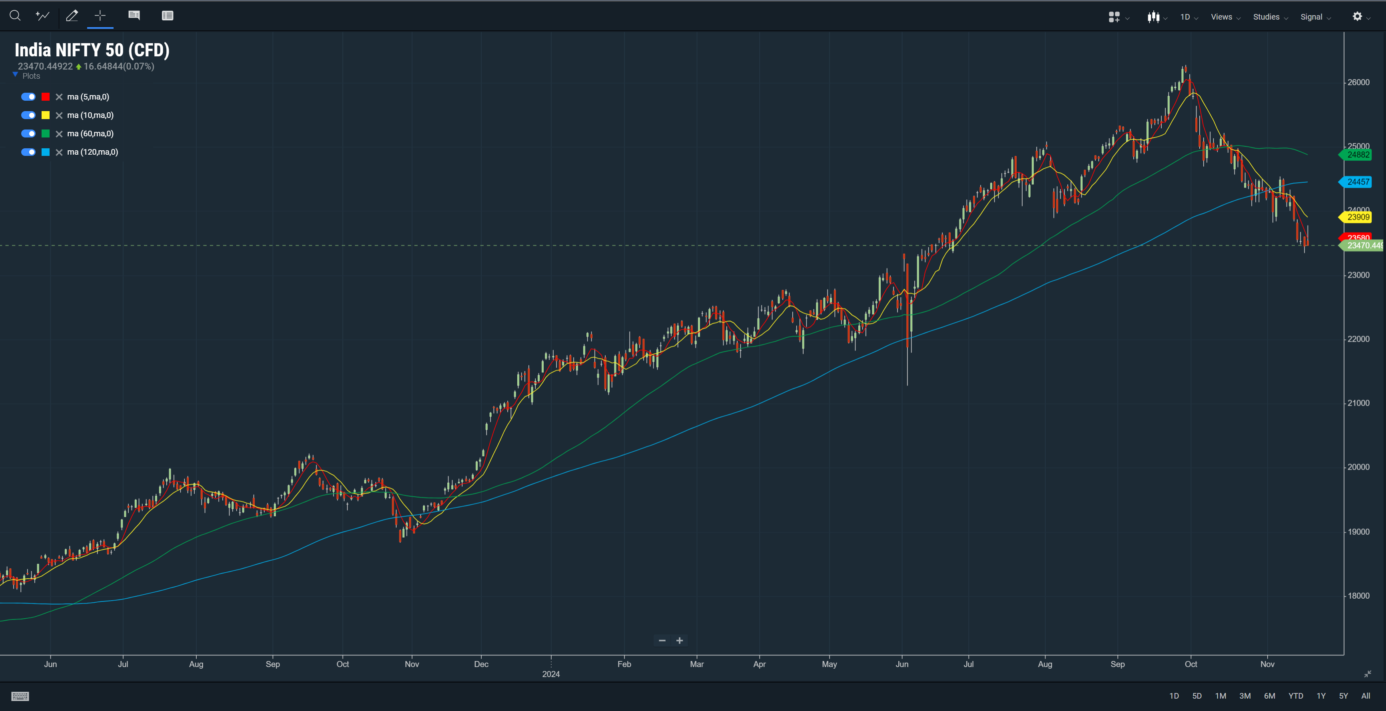Open the data table icon

tap(168, 16)
